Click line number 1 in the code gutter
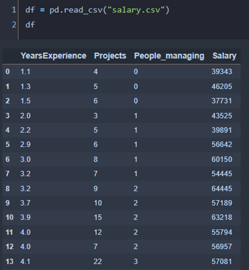 pyautogui.click(x=14, y=10)
